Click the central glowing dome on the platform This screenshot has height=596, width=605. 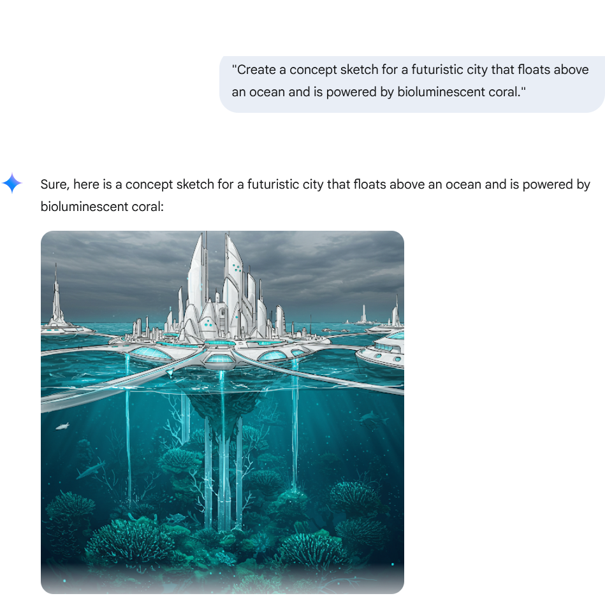pyautogui.click(x=219, y=360)
